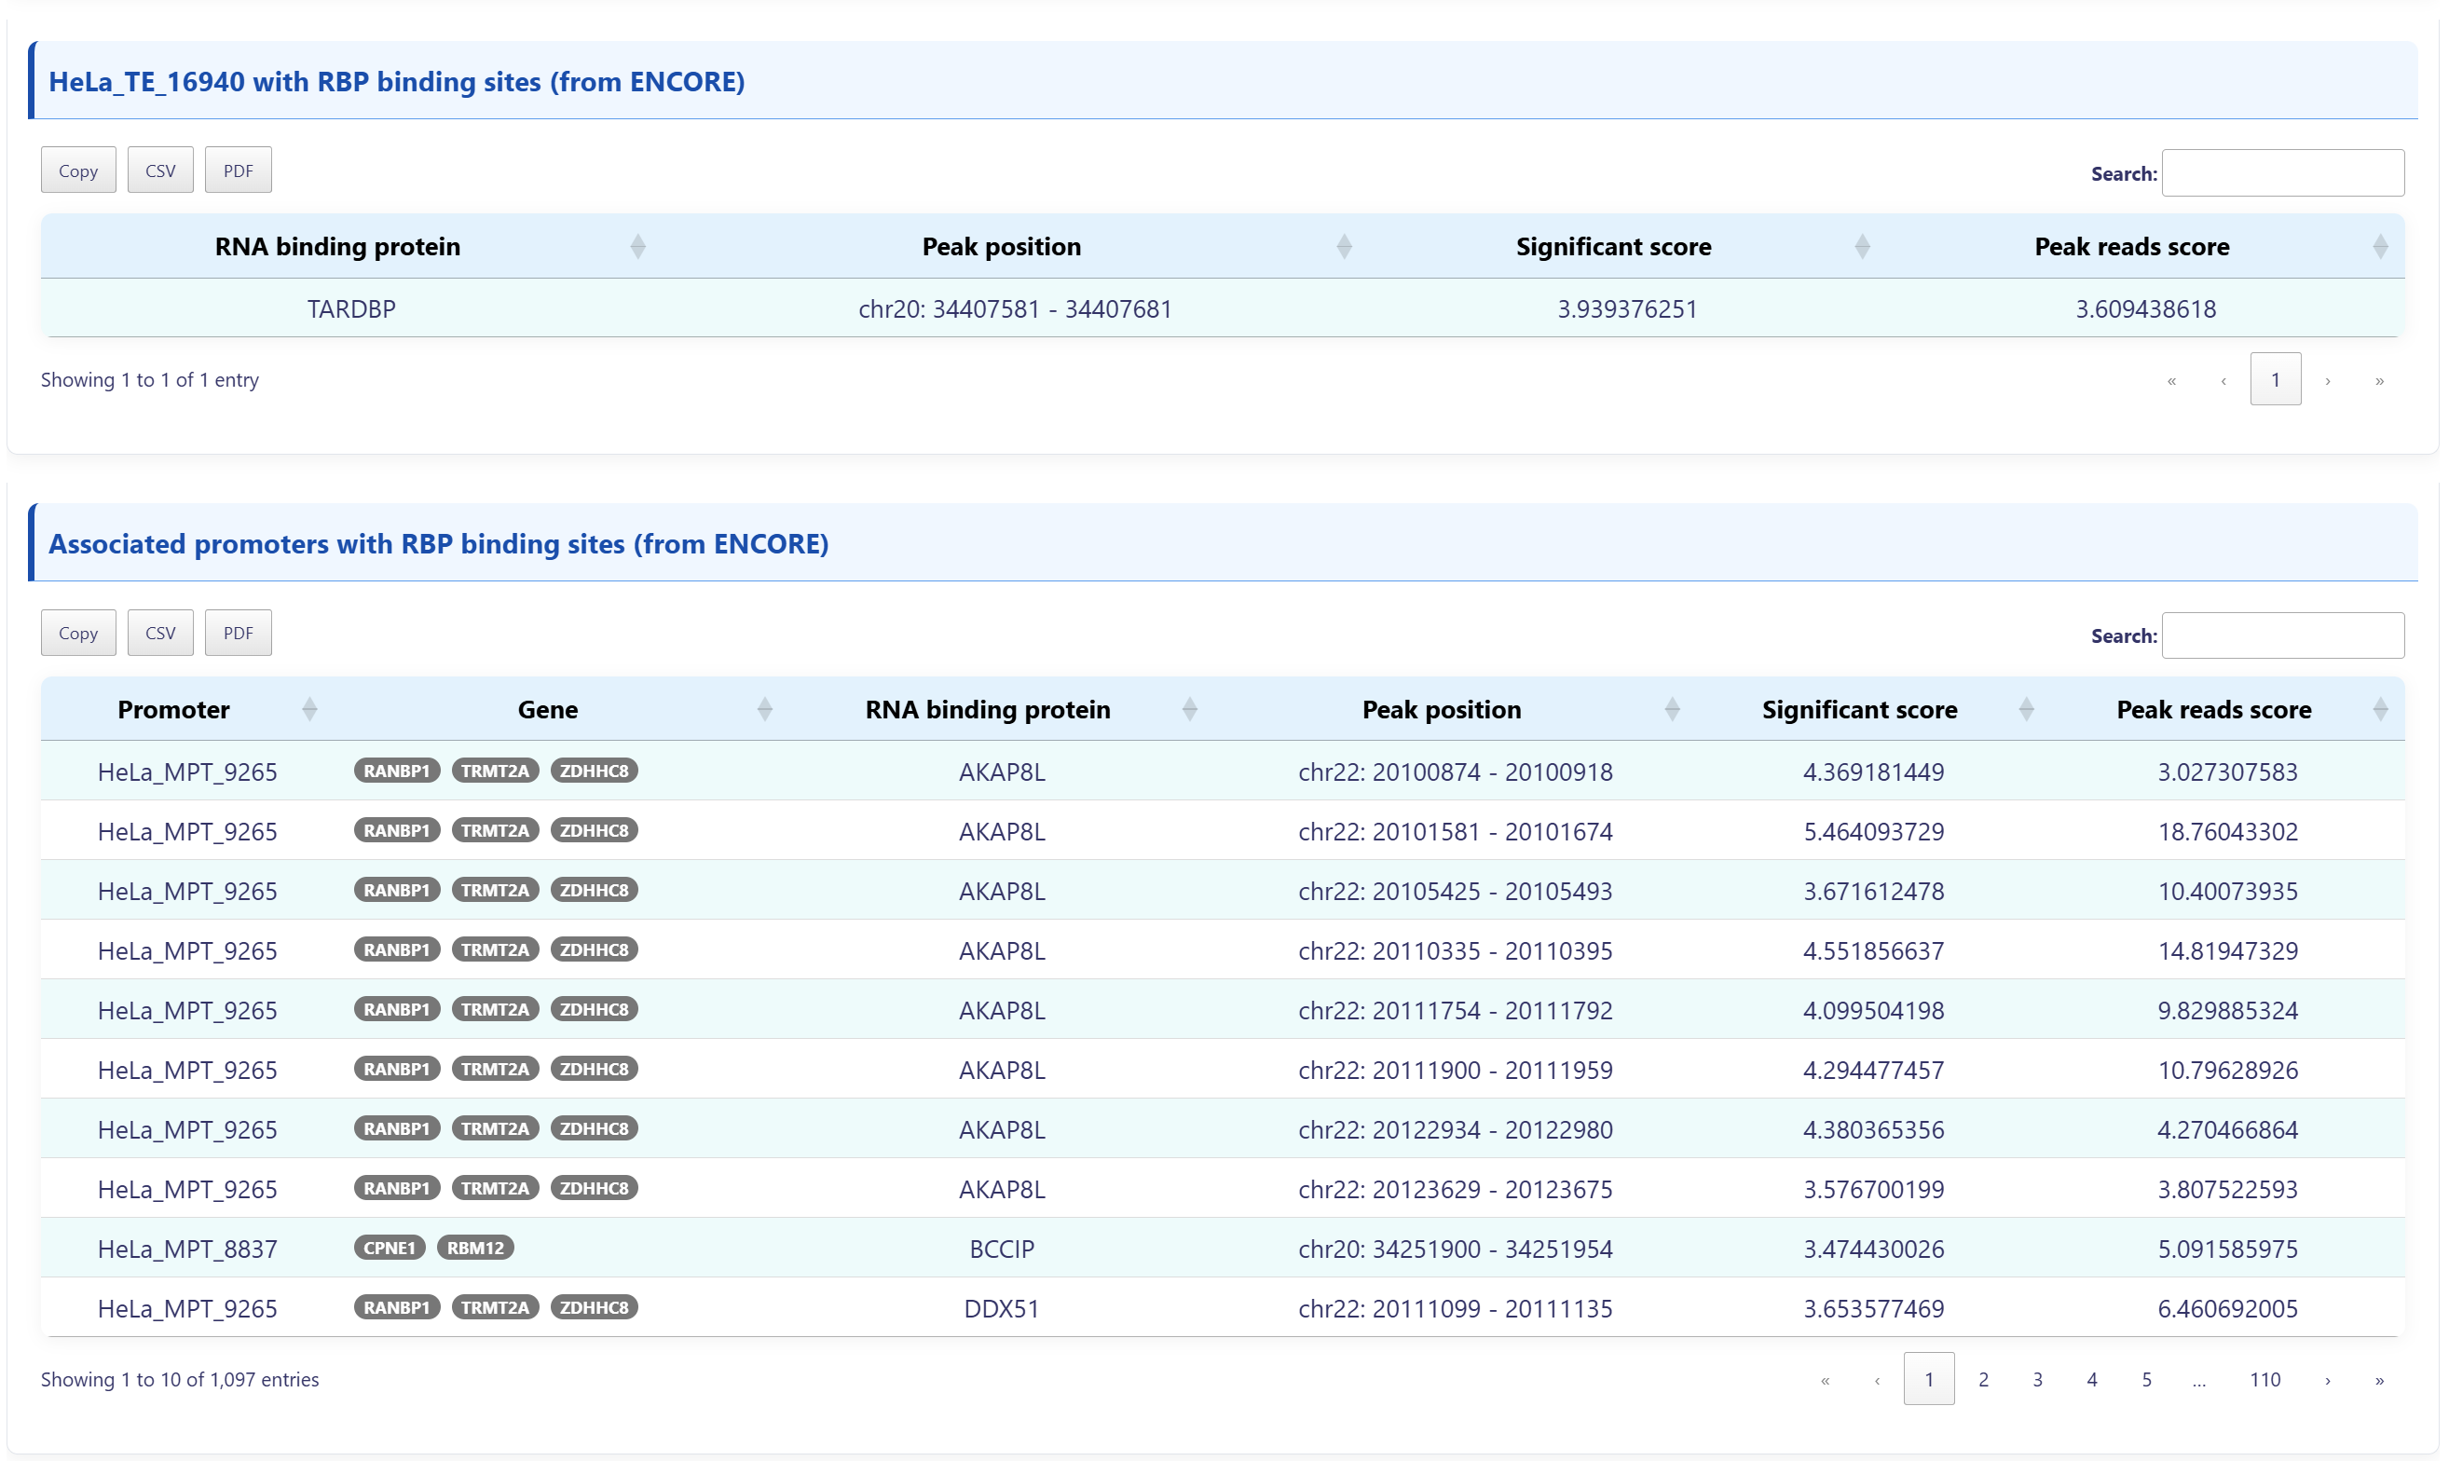Sort top table by Peak reads score arrows
The width and height of the screenshot is (2449, 1461).
pyautogui.click(x=2379, y=246)
